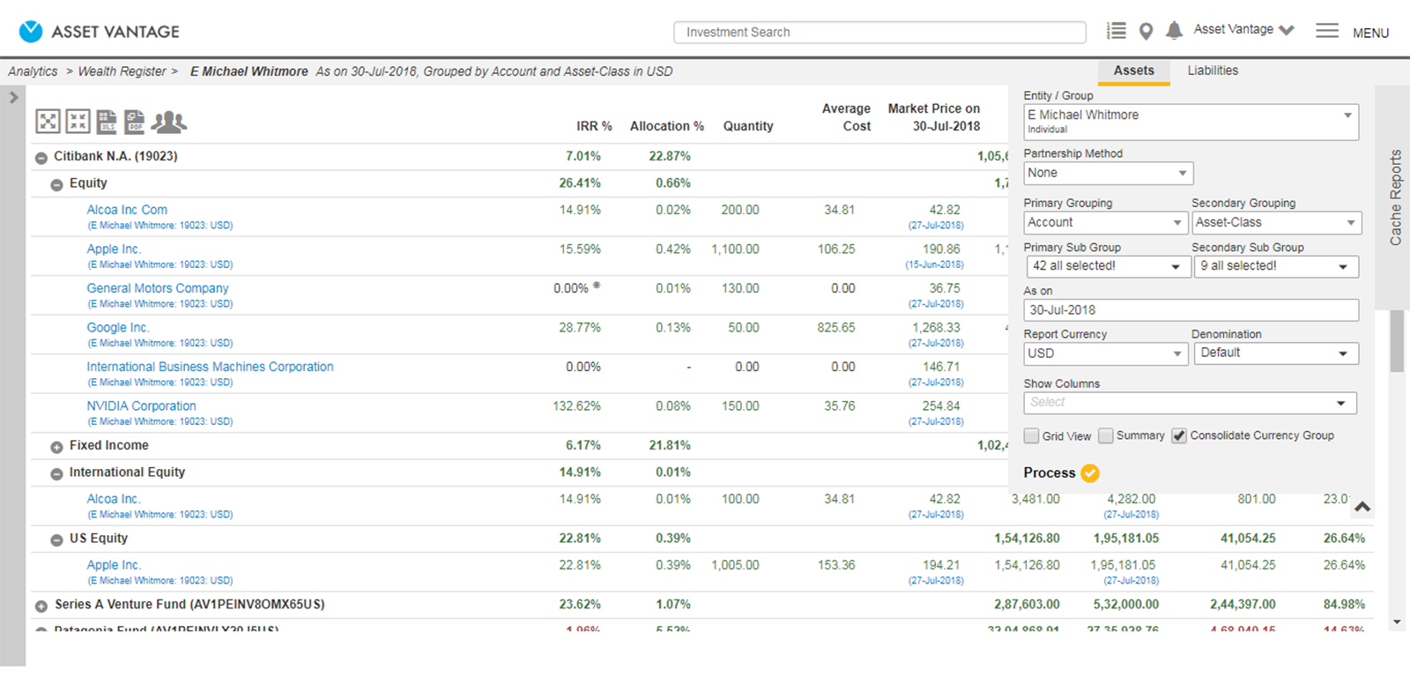Open Apple Inc. holding under Equity
Image resolution: width=1410 pixels, height=677 pixels.
(x=114, y=249)
